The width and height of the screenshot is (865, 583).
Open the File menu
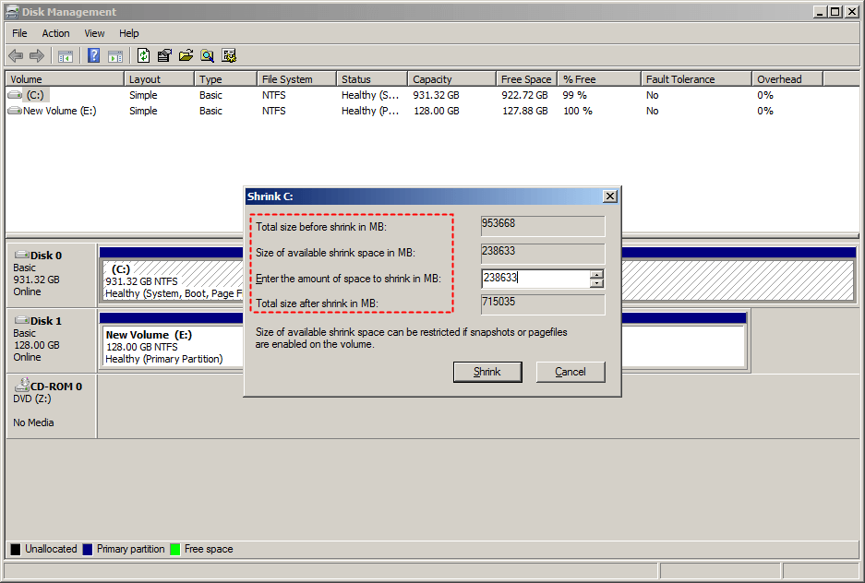(x=20, y=33)
